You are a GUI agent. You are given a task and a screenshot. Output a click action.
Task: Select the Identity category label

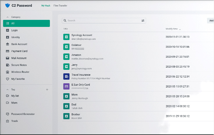(x=15, y=37)
